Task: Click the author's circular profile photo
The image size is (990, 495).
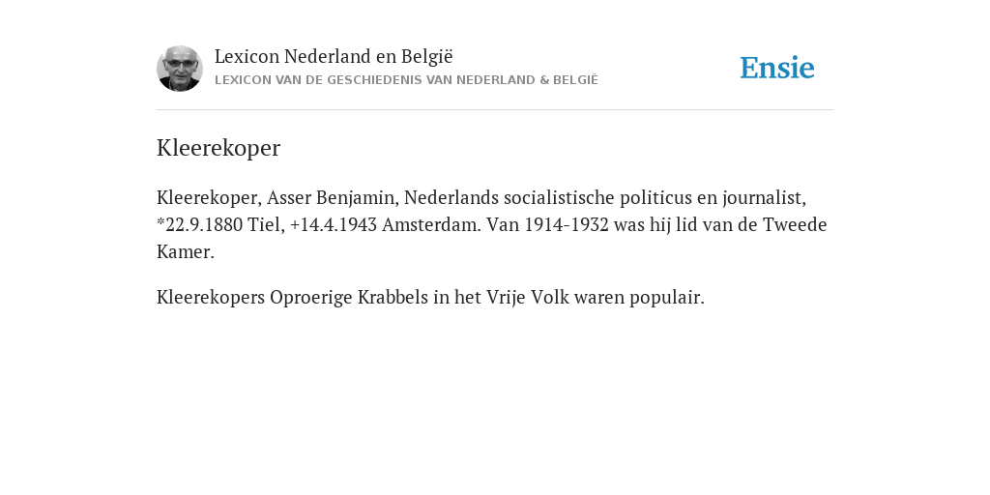Action: [x=179, y=69]
